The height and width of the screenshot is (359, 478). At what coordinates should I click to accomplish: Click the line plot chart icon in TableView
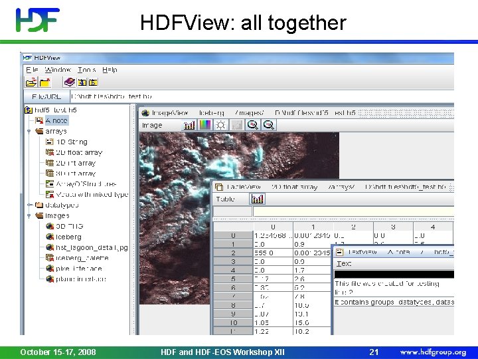(x=257, y=199)
